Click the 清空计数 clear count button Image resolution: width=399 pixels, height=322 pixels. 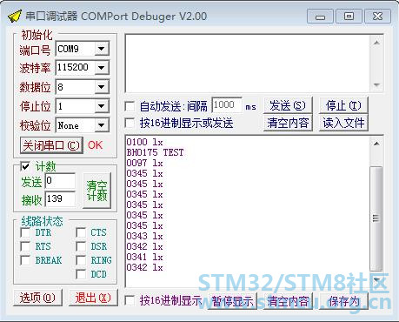pos(96,191)
